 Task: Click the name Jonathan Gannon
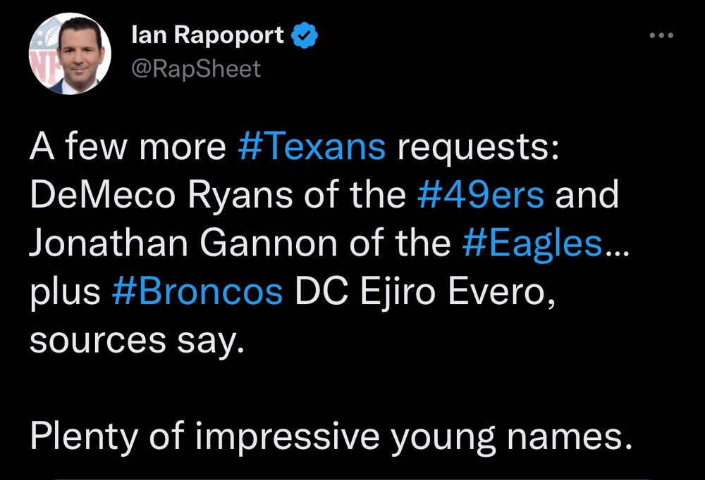click(x=183, y=243)
